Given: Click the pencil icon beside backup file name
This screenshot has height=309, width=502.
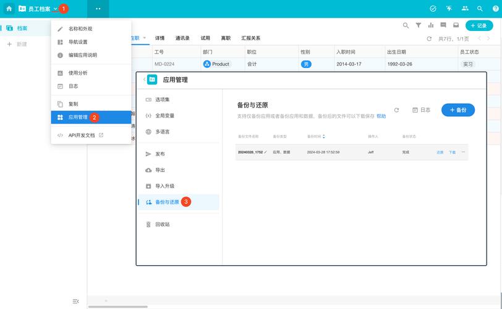Looking at the screenshot, I should click(266, 152).
